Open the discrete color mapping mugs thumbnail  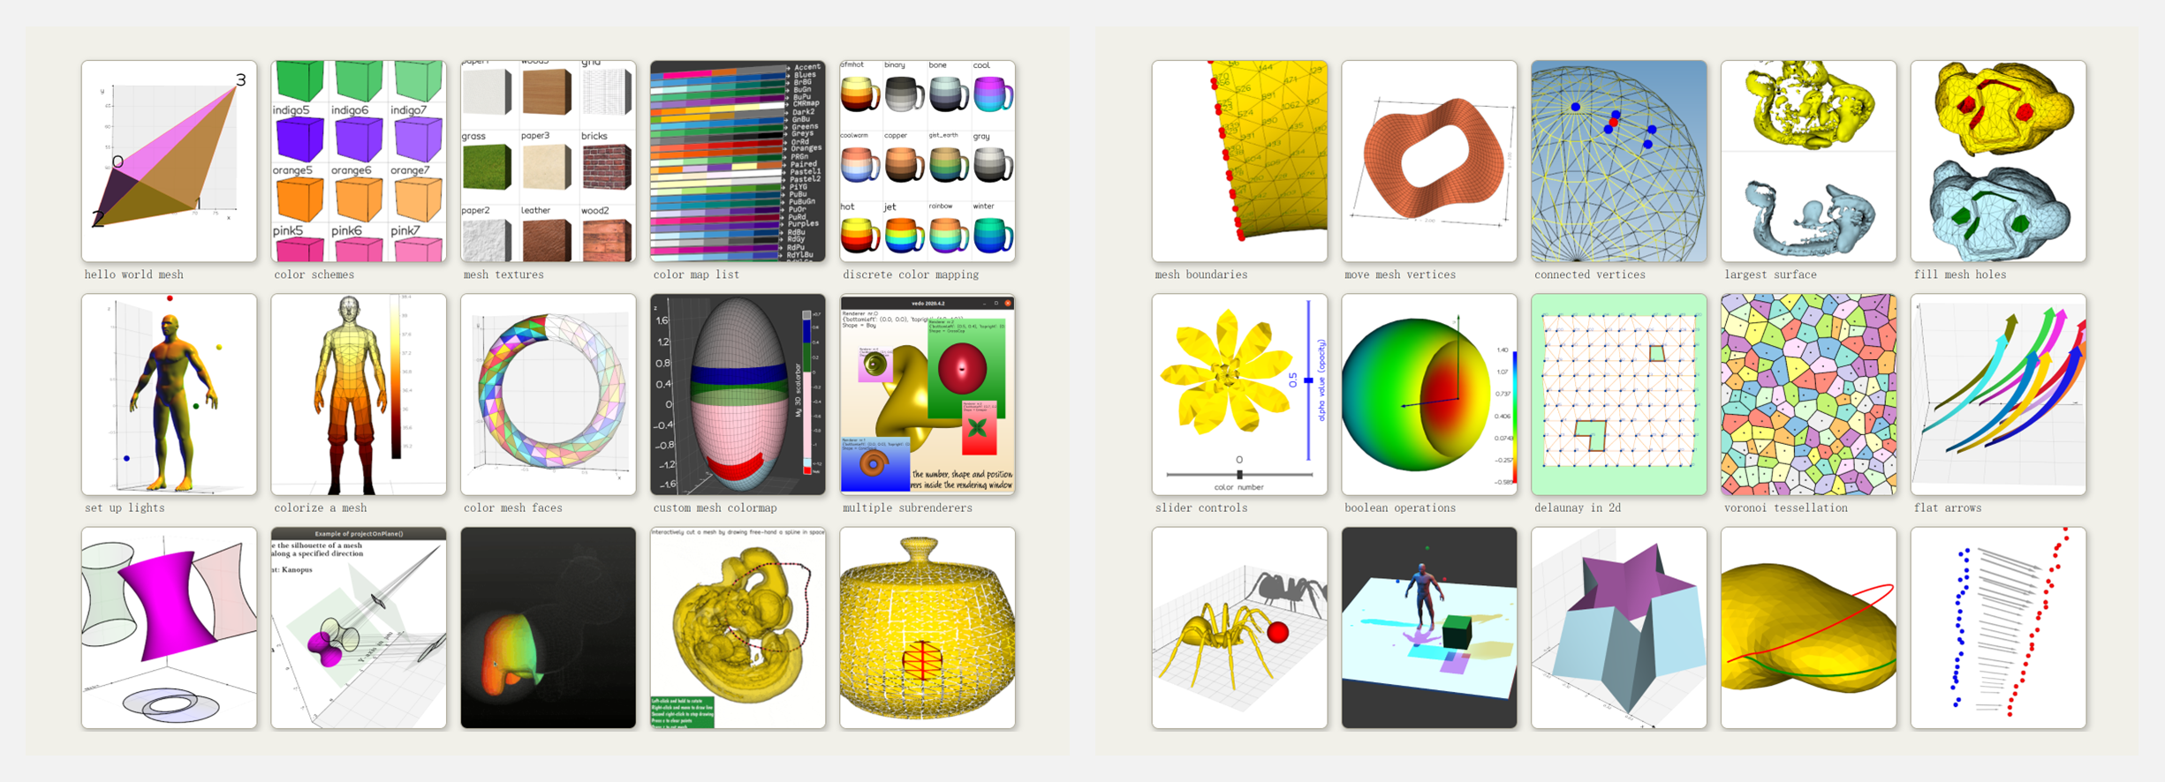[927, 161]
